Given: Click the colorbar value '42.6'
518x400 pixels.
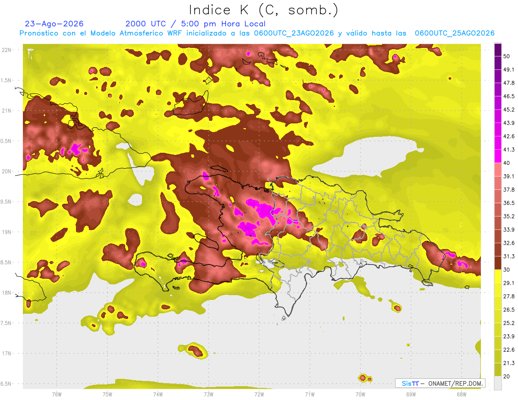Looking at the screenshot, I should (509, 136).
